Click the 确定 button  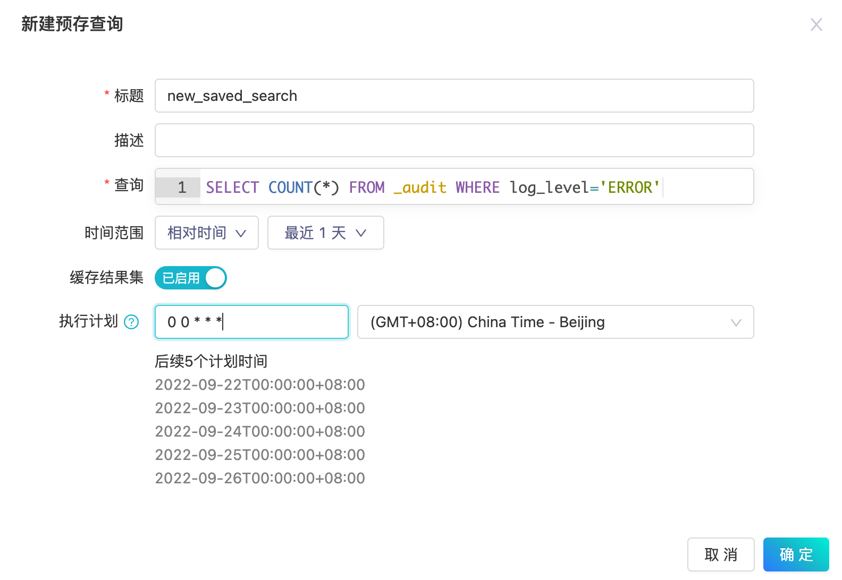coord(796,555)
